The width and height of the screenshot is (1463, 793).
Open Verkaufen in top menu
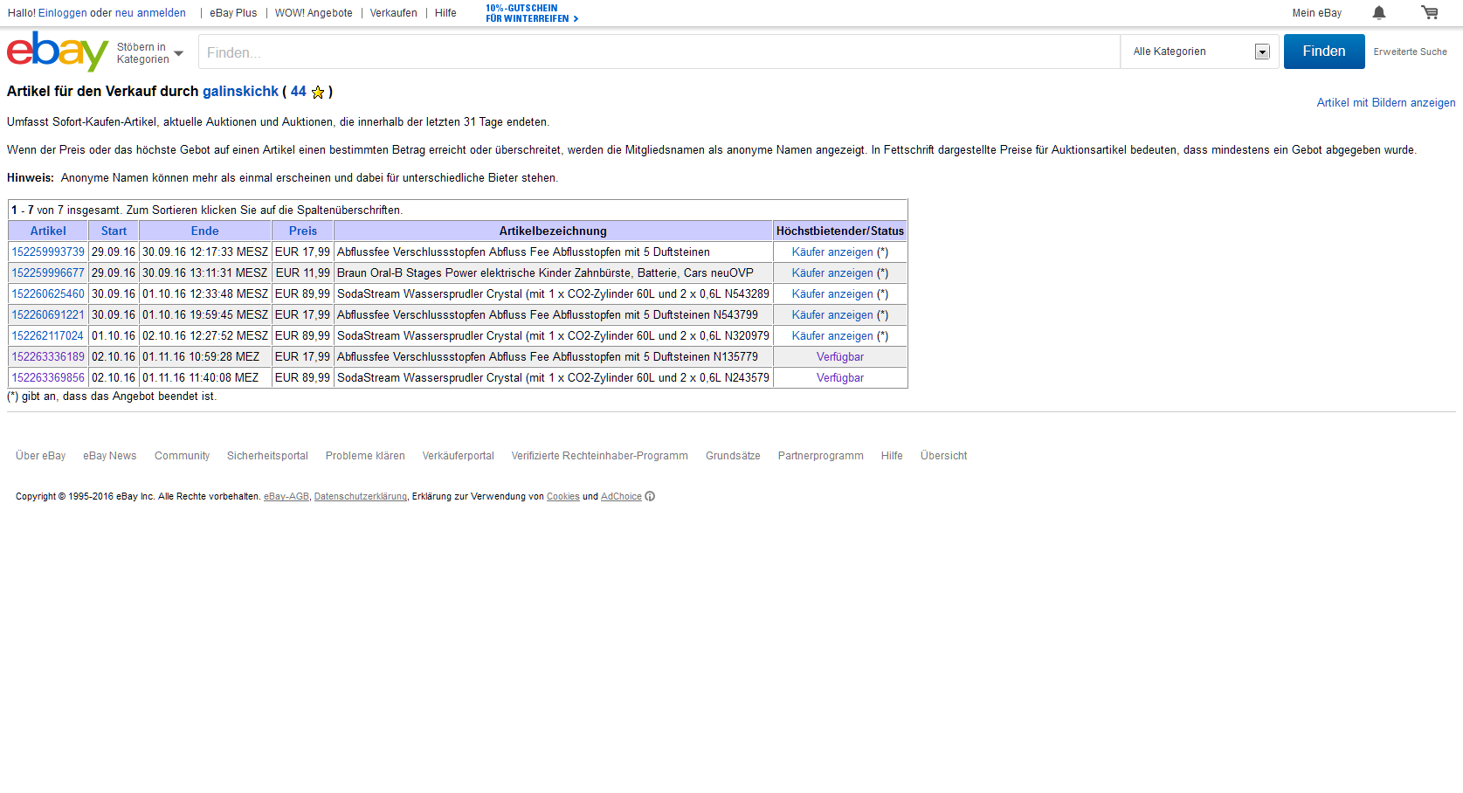point(393,13)
